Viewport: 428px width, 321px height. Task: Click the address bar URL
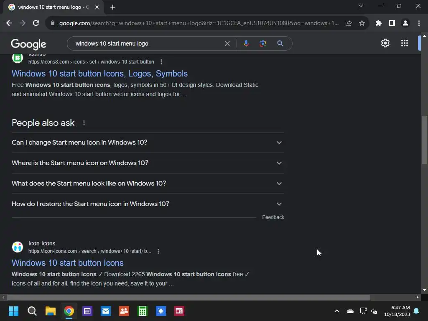(199, 23)
